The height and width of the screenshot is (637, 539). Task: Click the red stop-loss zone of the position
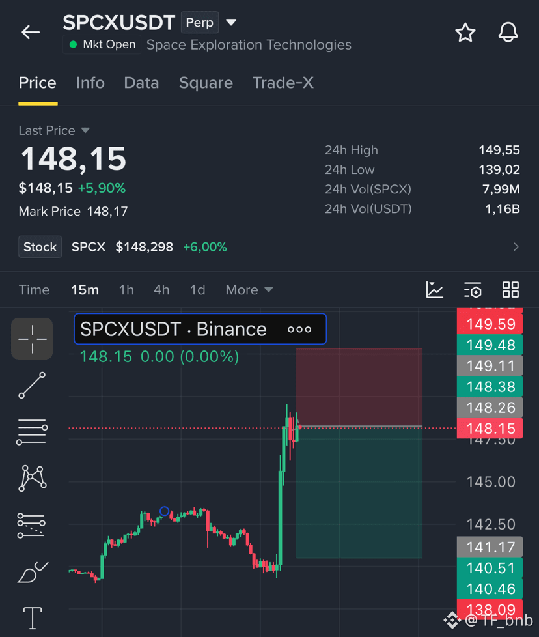pyautogui.click(x=359, y=387)
